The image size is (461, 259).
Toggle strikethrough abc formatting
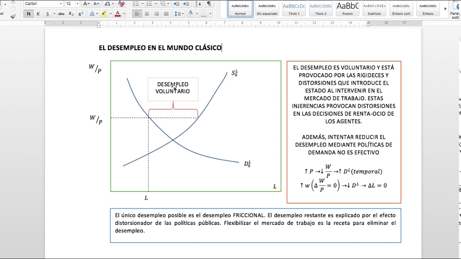(x=61, y=14)
